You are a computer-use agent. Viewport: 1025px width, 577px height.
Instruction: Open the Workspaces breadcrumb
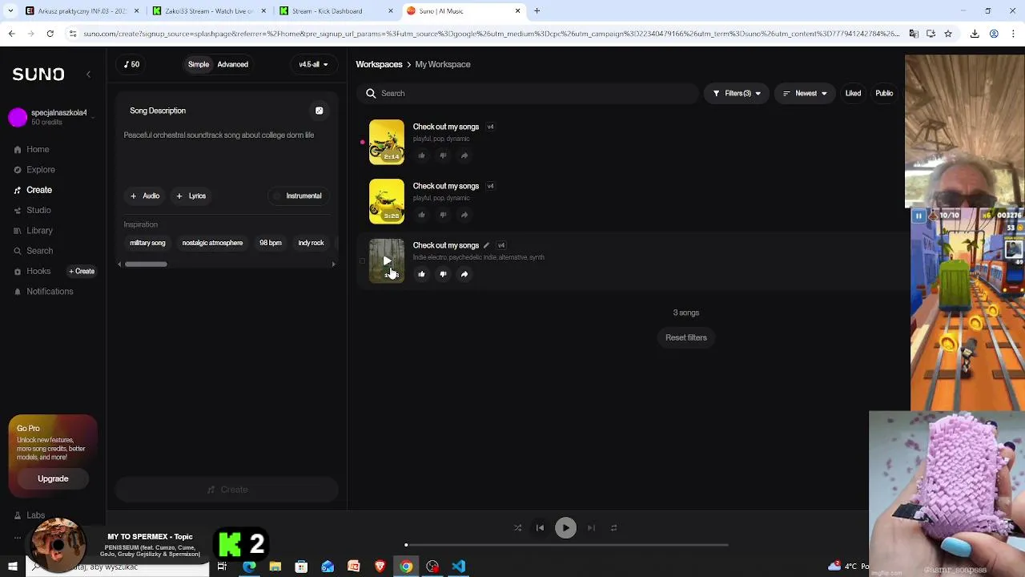coord(379,64)
